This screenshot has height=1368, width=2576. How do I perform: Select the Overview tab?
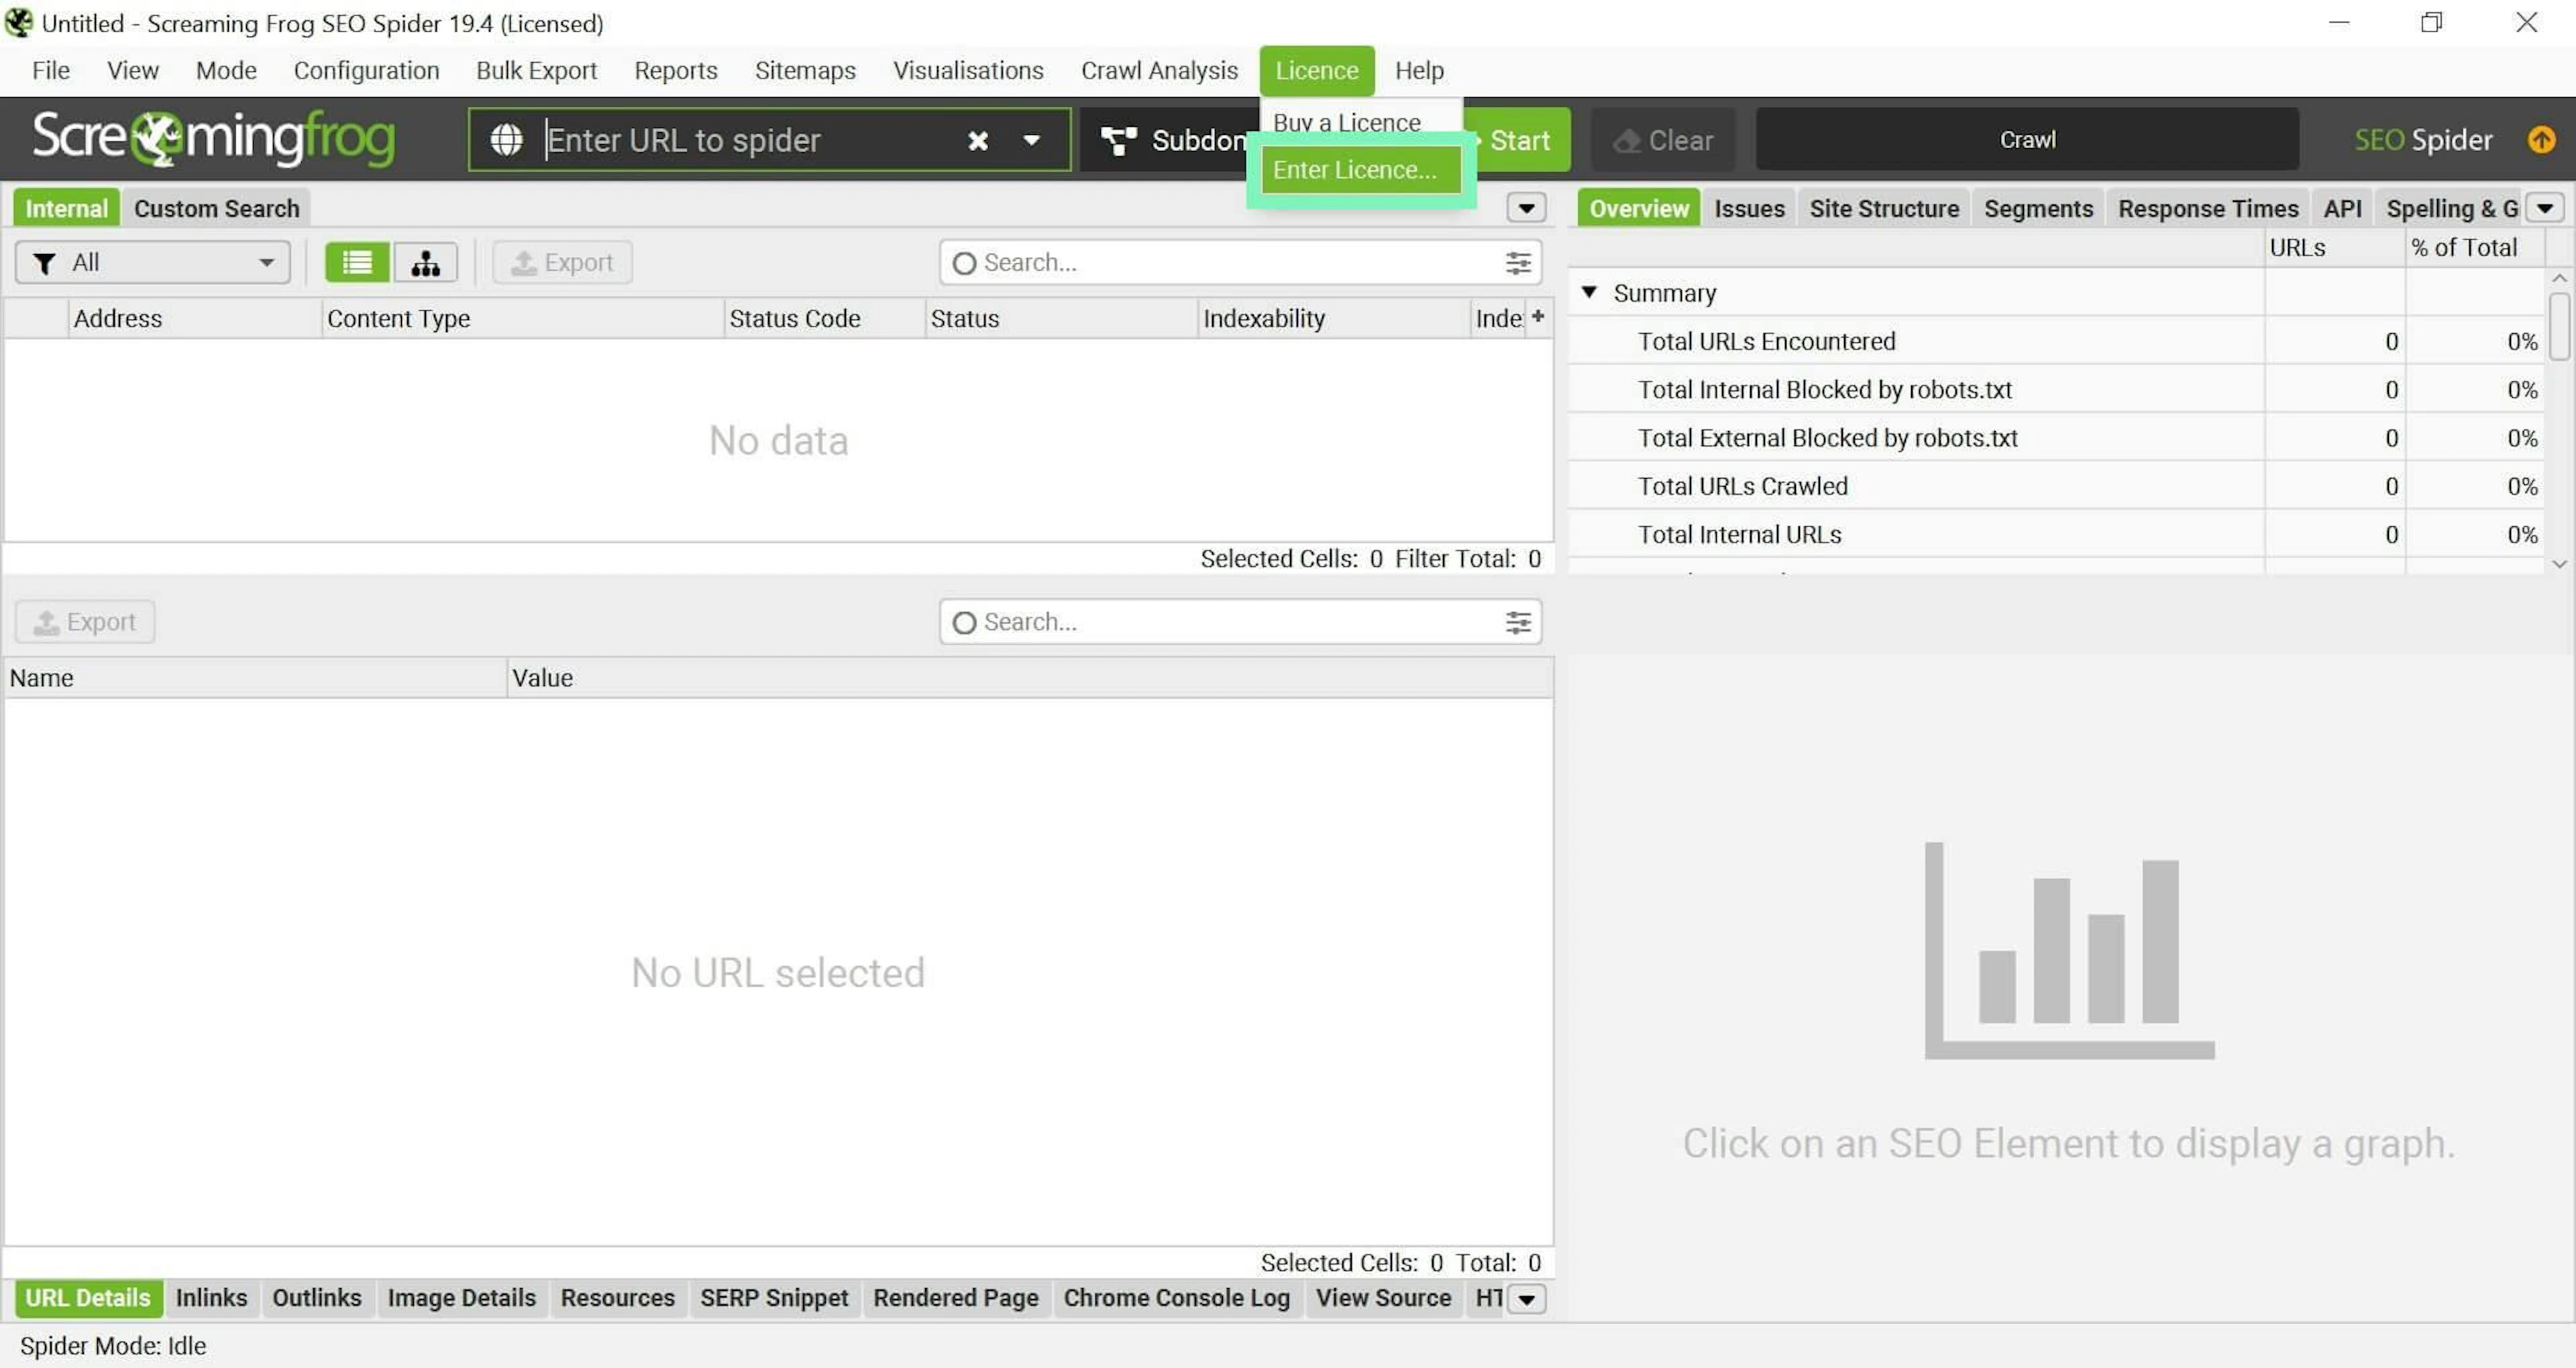coord(1639,208)
